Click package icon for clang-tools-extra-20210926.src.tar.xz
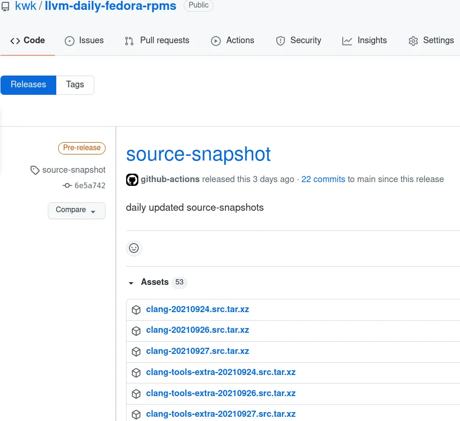This screenshot has height=421, width=460. click(x=136, y=394)
